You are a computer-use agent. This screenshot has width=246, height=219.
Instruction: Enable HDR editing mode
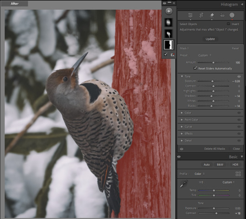pyautogui.click(x=236, y=165)
